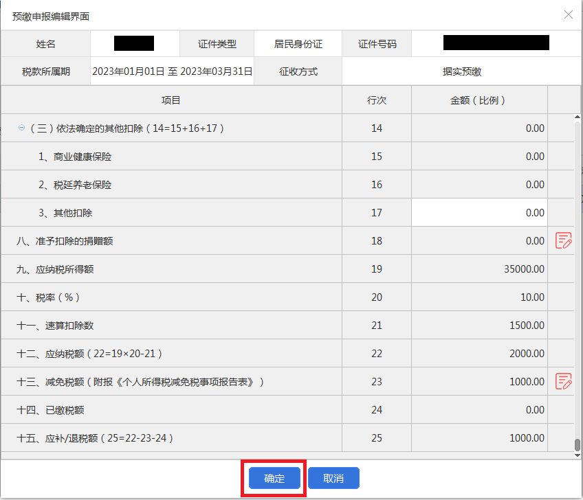Click the 税款所属期 date range field
The height and width of the screenshot is (500, 583).
tap(172, 71)
